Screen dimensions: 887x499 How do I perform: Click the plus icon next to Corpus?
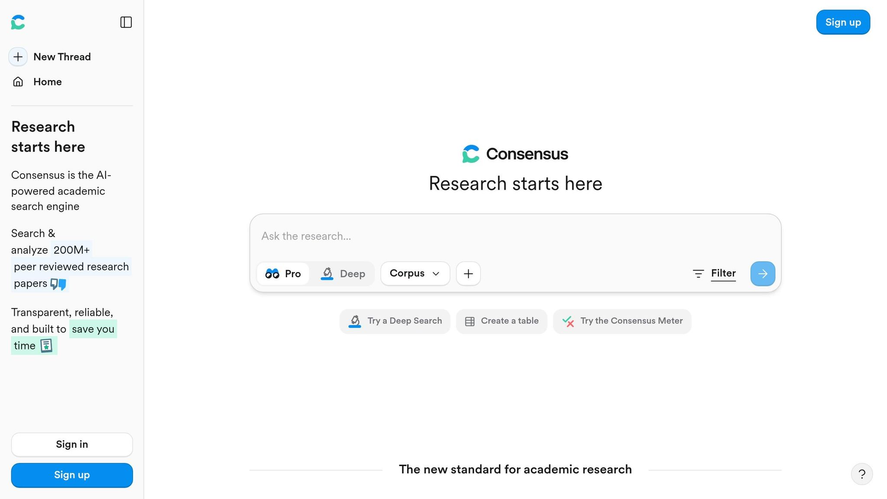[468, 273]
